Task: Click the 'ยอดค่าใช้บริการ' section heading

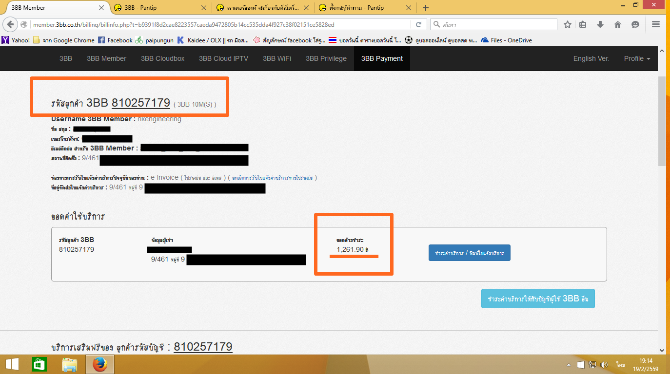Action: pyautogui.click(x=78, y=216)
